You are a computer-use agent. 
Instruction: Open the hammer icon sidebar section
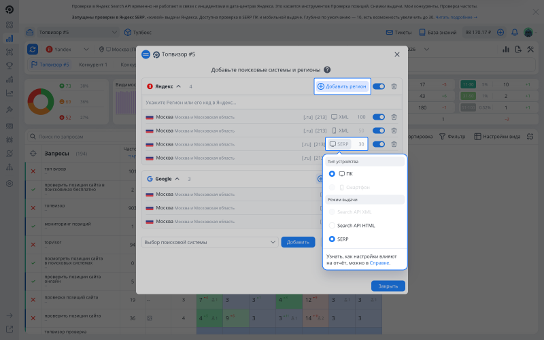[10, 109]
